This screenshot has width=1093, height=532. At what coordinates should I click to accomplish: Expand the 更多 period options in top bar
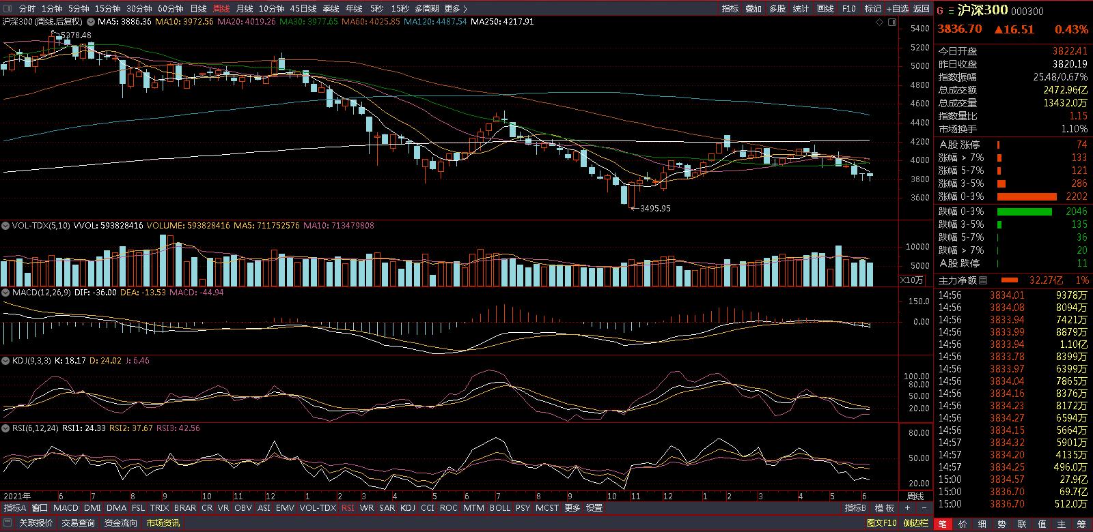[456, 9]
